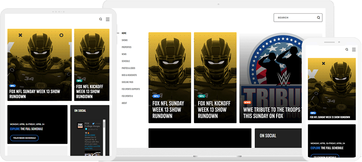This screenshot has height=162, width=362.
Task: Go to HOME in laptop side menu
Action: pyautogui.click(x=124, y=33)
